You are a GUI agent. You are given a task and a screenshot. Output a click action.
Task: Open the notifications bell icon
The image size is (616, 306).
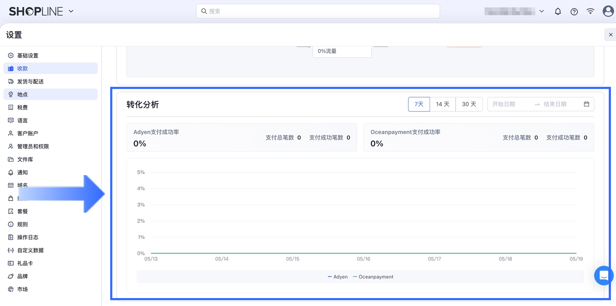coord(558,12)
